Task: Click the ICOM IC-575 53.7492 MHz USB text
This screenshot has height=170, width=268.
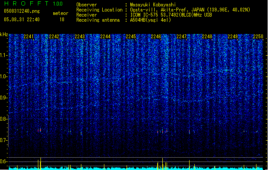Action: pyautogui.click(x=171, y=15)
